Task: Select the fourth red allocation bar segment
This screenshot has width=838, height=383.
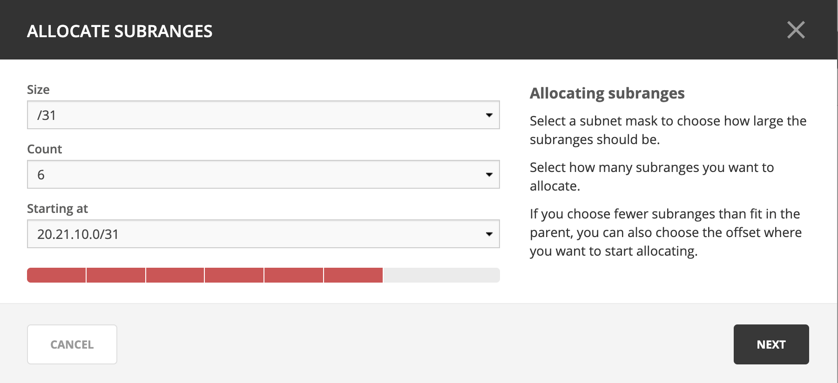Action: point(234,275)
